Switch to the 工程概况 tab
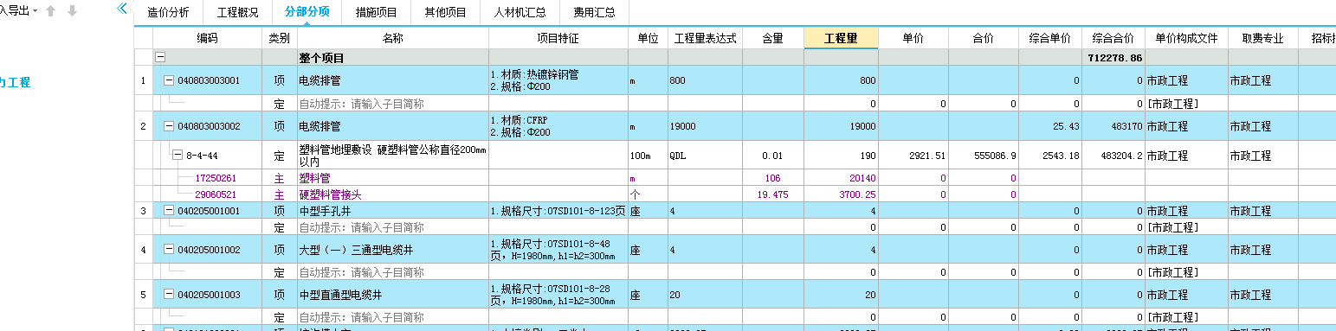 237,13
